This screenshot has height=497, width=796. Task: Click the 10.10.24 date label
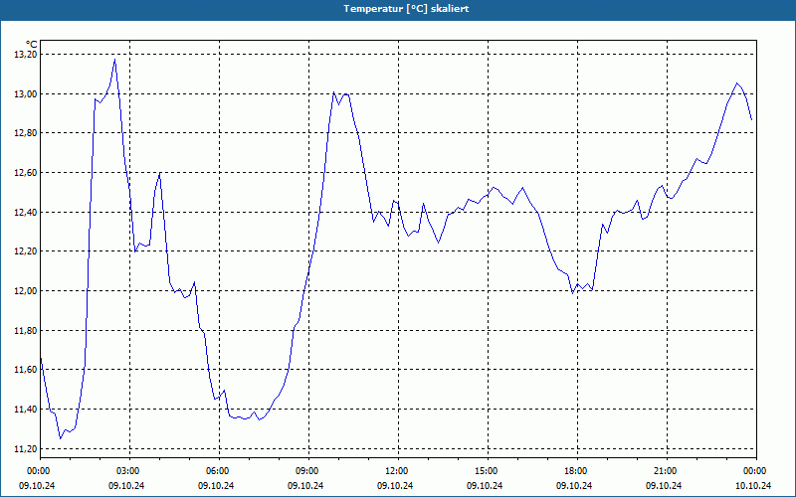[753, 485]
